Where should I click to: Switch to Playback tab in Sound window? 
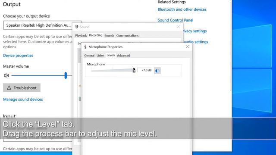[x=81, y=35]
